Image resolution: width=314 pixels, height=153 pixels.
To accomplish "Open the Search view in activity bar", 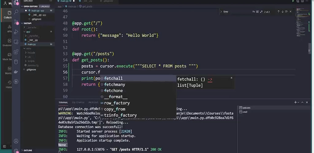I will (16, 12).
